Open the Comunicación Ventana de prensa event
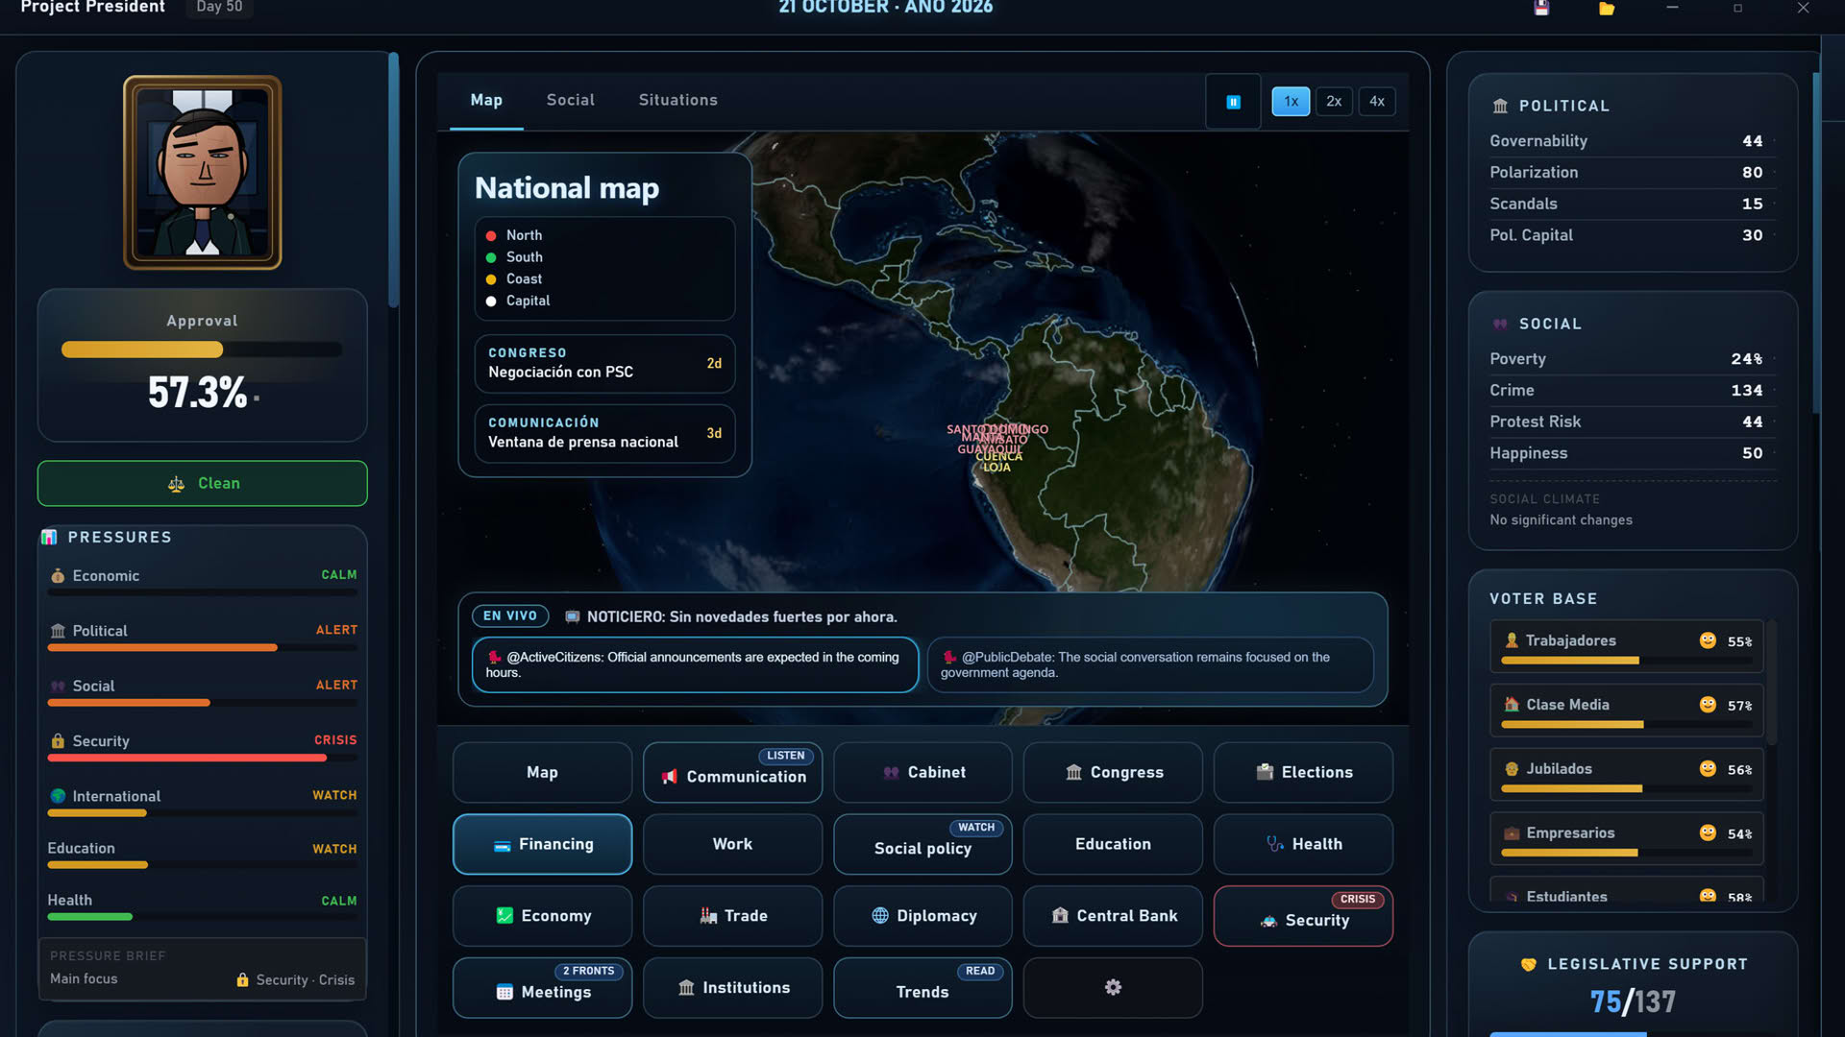This screenshot has width=1845, height=1037. (x=604, y=433)
